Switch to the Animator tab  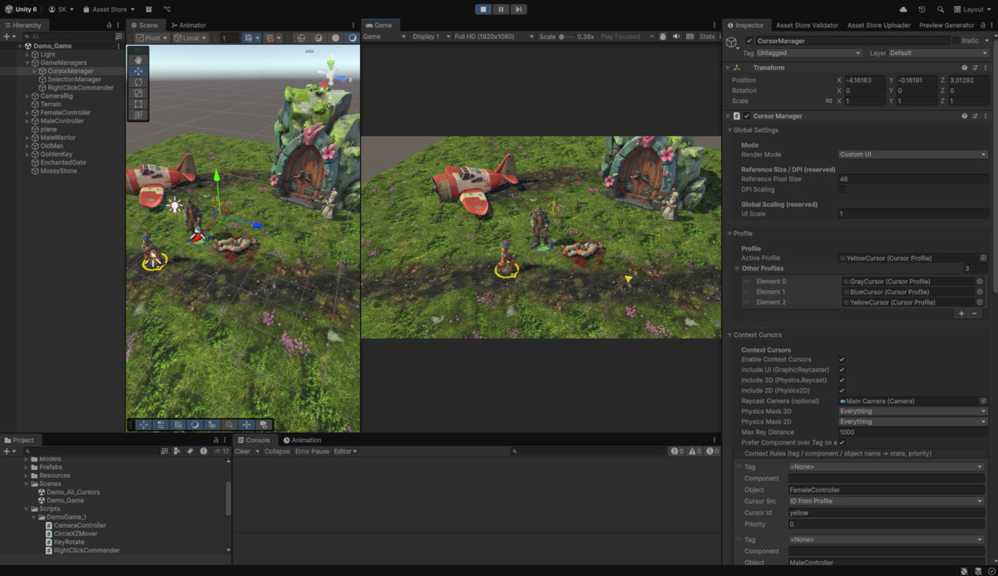(189, 25)
